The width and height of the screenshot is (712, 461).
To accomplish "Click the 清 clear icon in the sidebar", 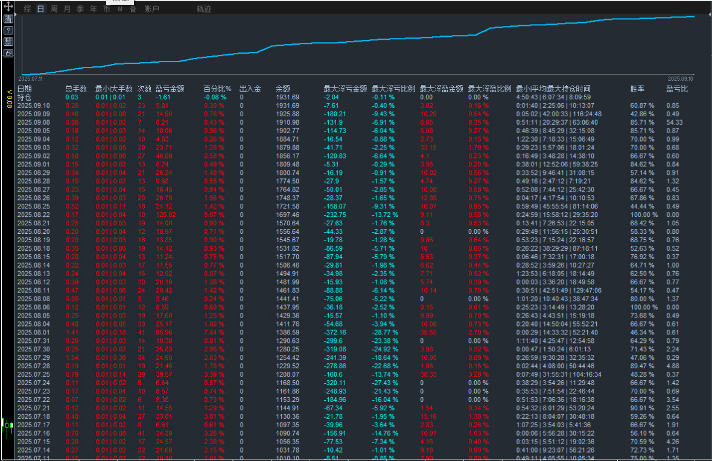I will (x=8, y=19).
